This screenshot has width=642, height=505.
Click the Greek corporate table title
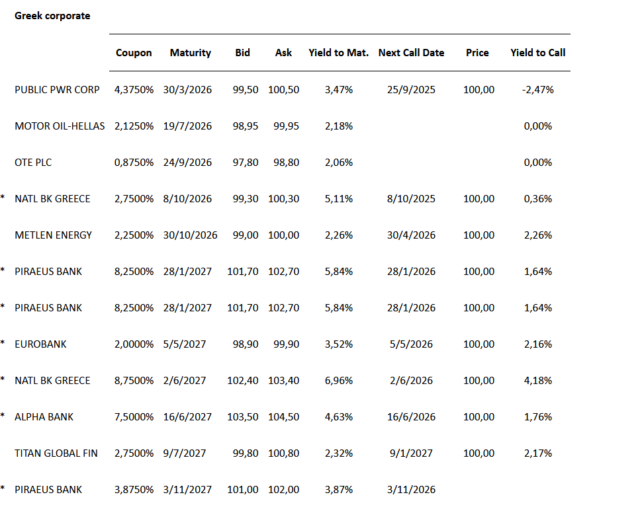[x=52, y=15]
